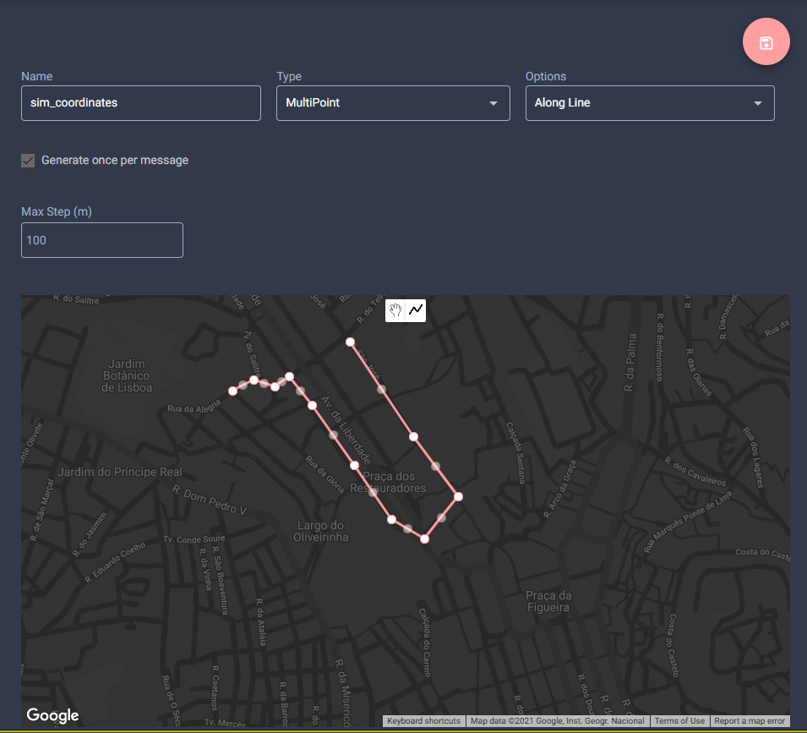The height and width of the screenshot is (733, 807).
Task: Select the hand pan tool on the map
Action: click(395, 310)
